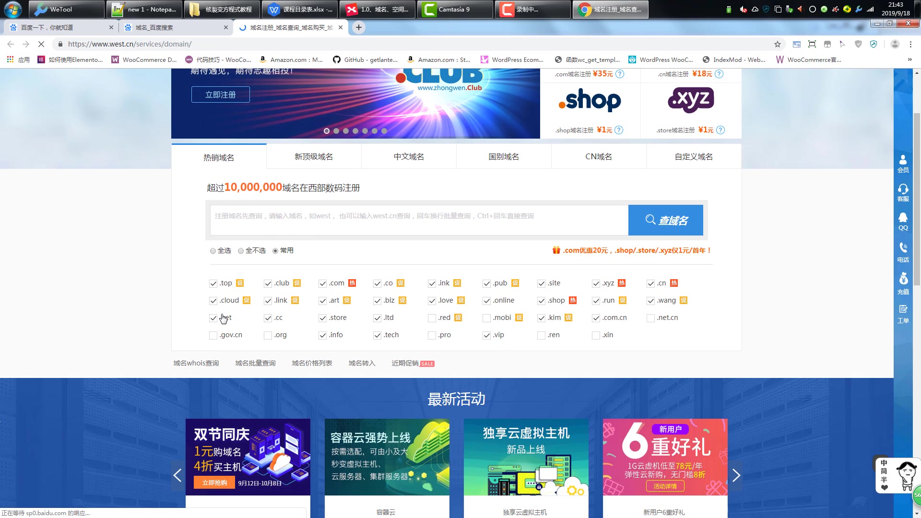The width and height of the screenshot is (921, 518).
Task: Click the 充值 recharge icon in sidebar
Action: tap(903, 283)
